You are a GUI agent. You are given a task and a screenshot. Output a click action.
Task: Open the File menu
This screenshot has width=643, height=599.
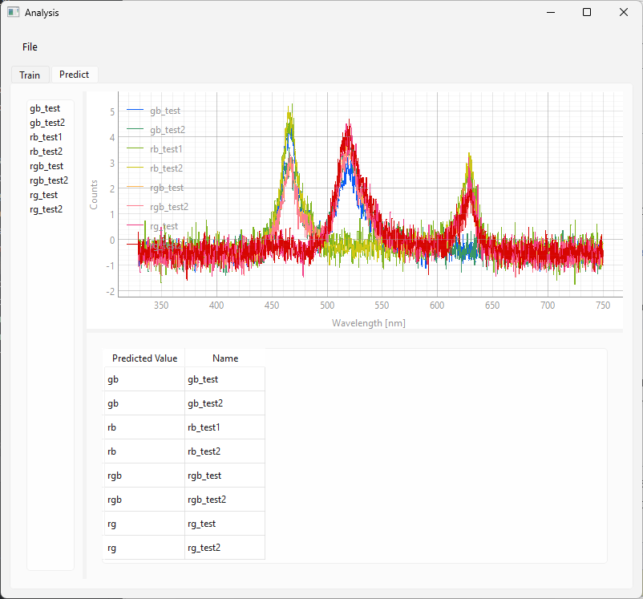30,47
